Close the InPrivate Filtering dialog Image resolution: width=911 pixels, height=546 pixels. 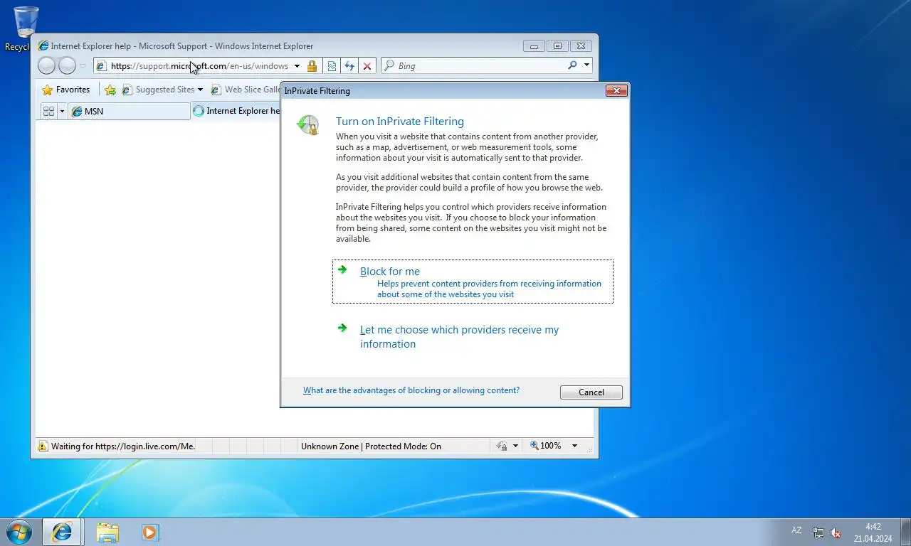(x=616, y=90)
